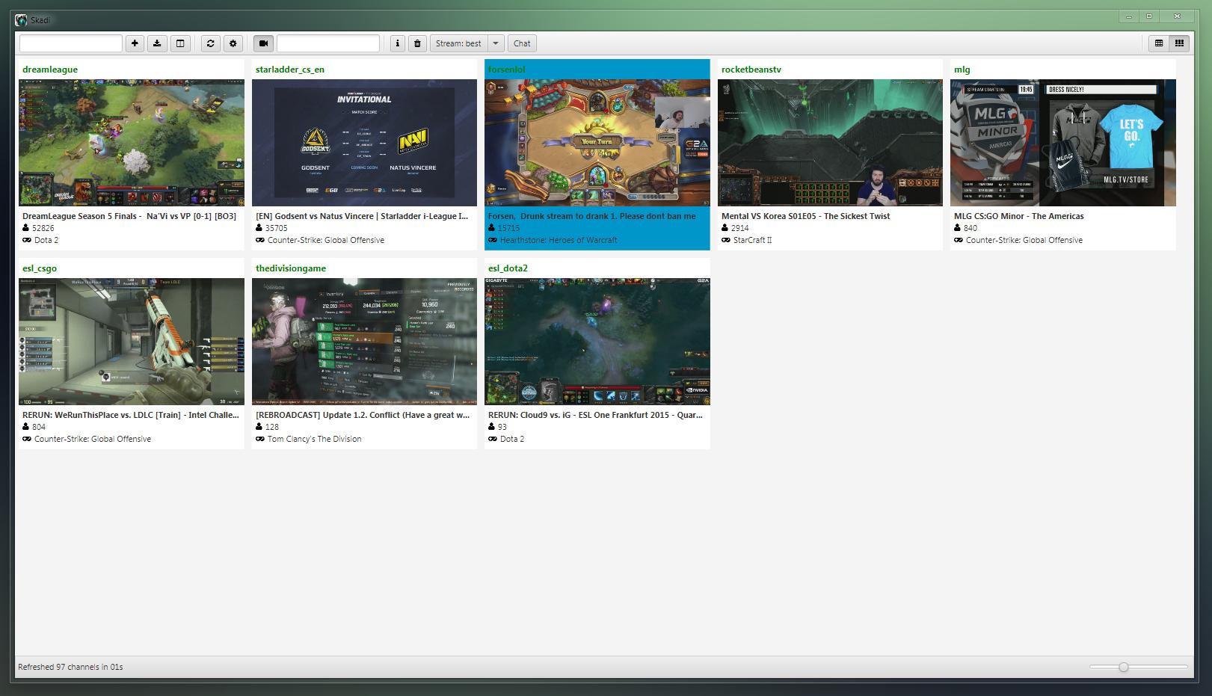Select the thedivisiongame stream thumbnail
Screen dimensions: 1212x696
coord(364,342)
